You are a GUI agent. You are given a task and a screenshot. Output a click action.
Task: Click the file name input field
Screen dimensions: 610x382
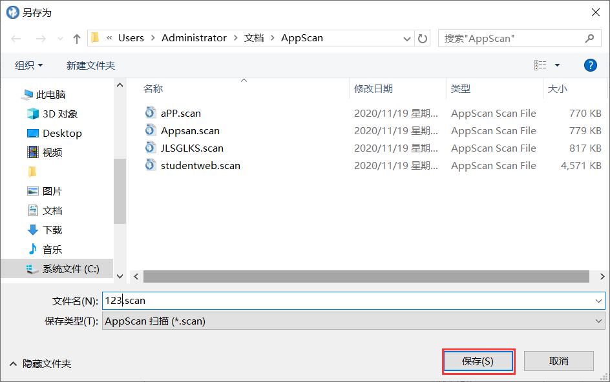click(347, 301)
